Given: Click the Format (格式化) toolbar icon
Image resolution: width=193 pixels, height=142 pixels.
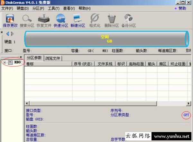Looking at the screenshot, I should [95, 21].
